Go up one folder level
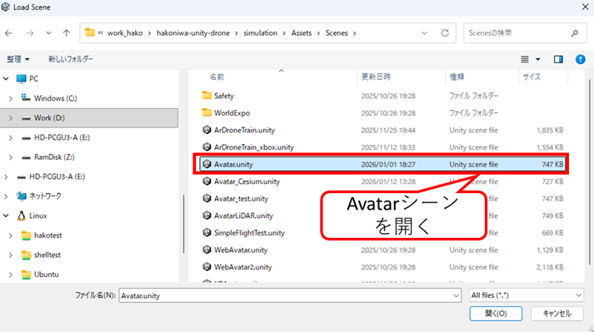The image size is (594, 332). (67, 33)
